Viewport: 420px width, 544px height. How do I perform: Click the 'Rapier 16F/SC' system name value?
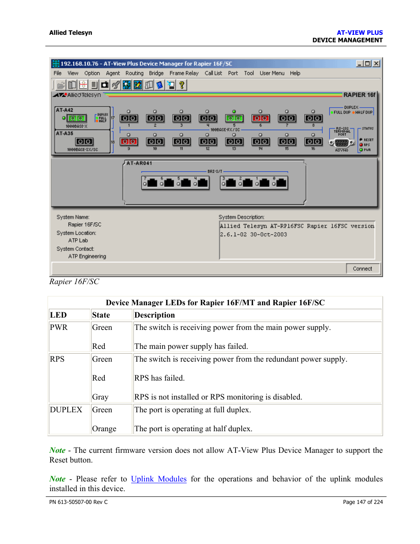pos(85,225)
